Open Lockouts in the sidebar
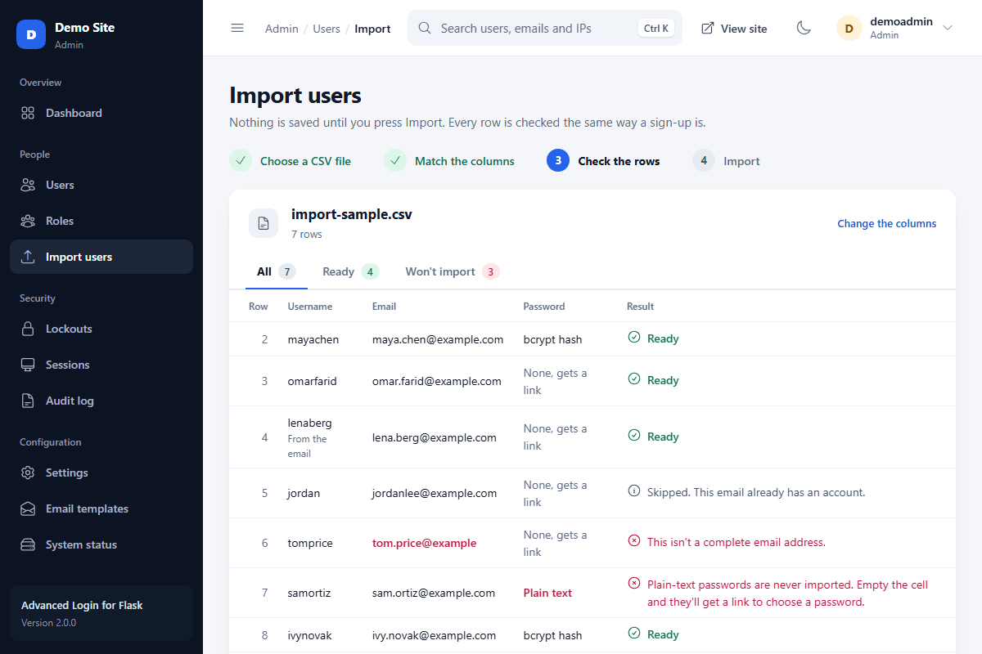The image size is (982, 654). pos(101,329)
